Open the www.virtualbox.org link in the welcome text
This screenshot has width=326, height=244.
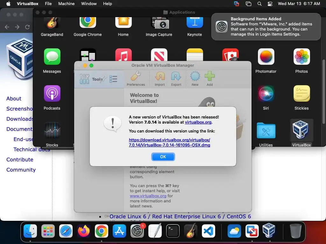pos(148,196)
